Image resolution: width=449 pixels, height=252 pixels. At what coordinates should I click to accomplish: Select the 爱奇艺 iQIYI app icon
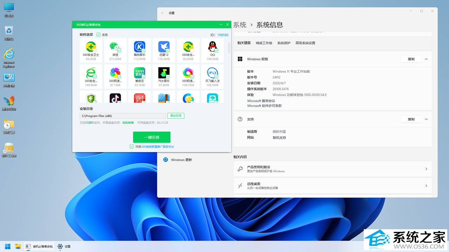coord(140,73)
